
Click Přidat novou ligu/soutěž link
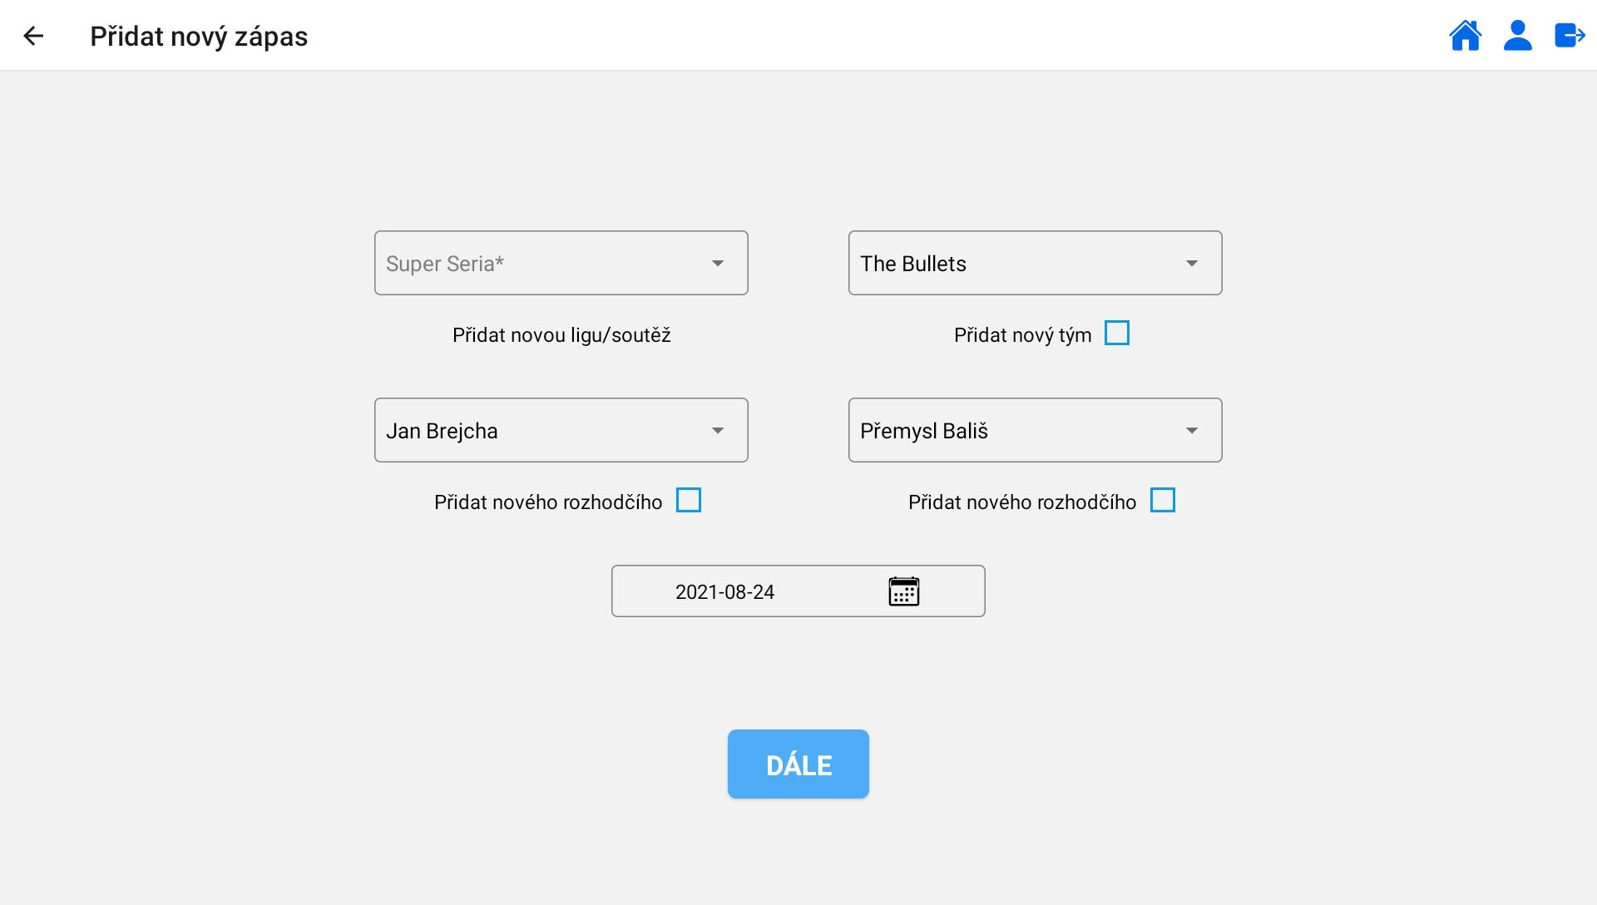click(561, 335)
